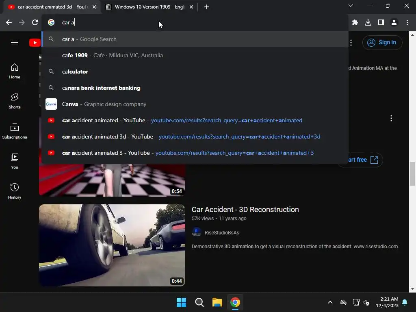Open Shorts in YouTube sidebar
416x312 pixels.
click(15, 101)
